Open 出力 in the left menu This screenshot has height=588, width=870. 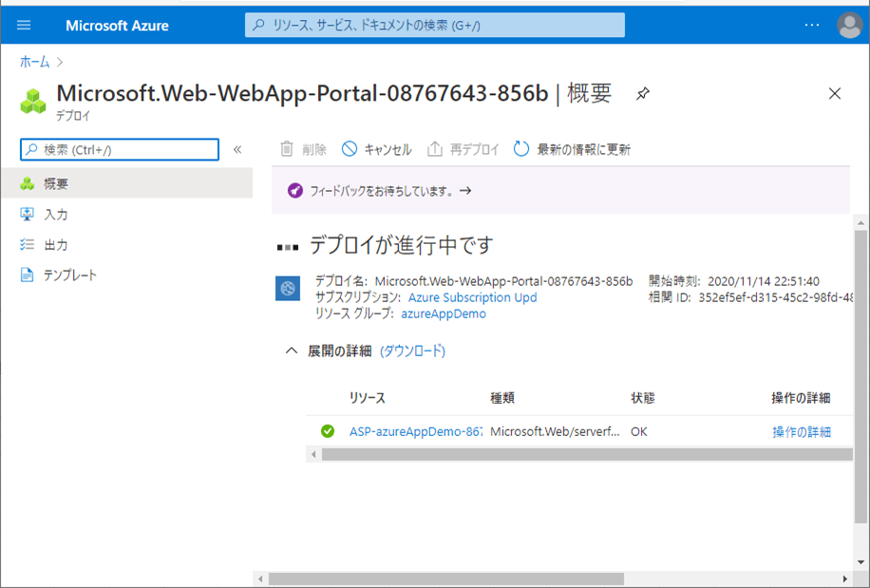[x=56, y=245]
